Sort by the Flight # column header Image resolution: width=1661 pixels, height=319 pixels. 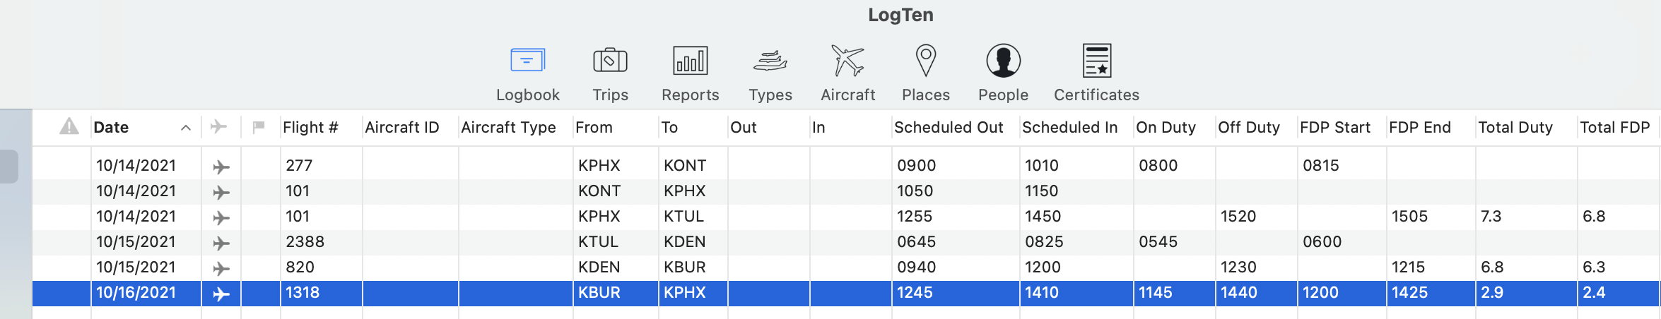click(310, 128)
